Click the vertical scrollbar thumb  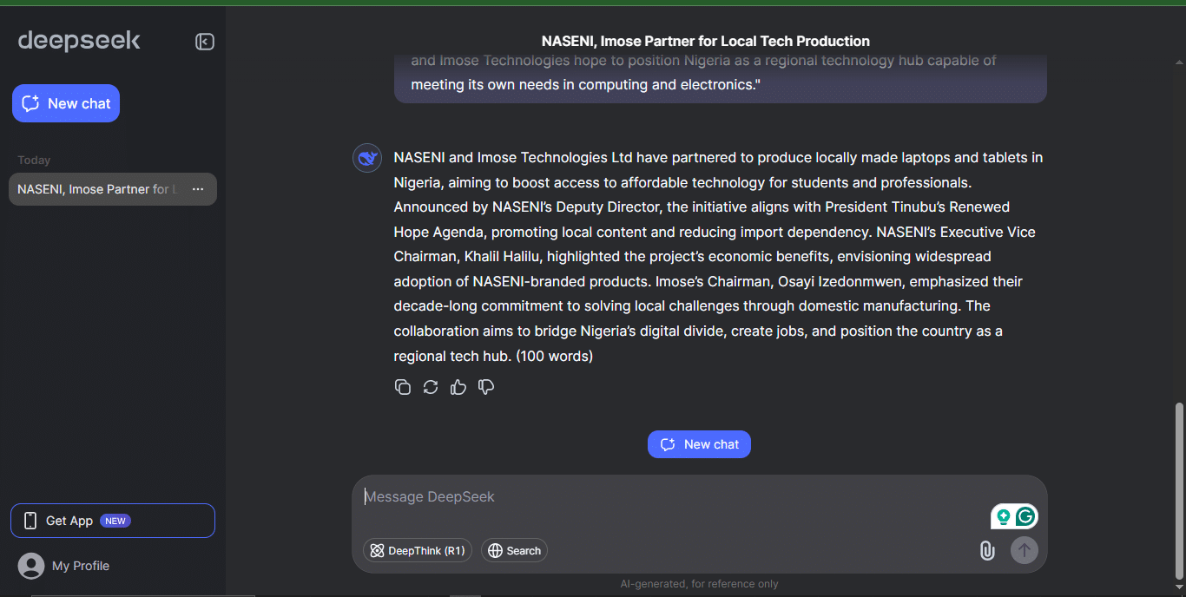click(1179, 490)
